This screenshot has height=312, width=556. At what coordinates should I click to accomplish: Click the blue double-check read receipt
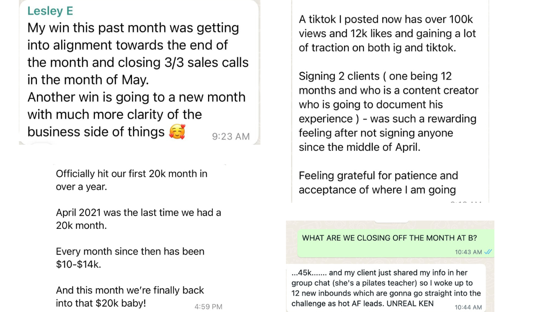(488, 252)
